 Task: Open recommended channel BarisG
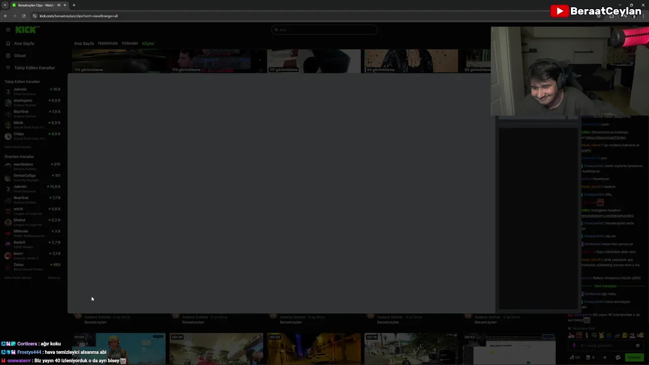[x=32, y=244]
